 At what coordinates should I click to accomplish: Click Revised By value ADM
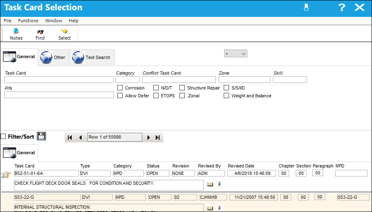pos(211,173)
